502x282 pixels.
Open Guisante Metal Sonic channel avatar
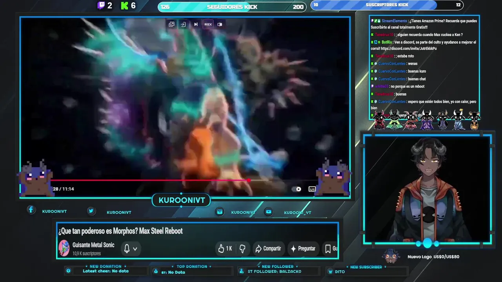[x=64, y=248]
